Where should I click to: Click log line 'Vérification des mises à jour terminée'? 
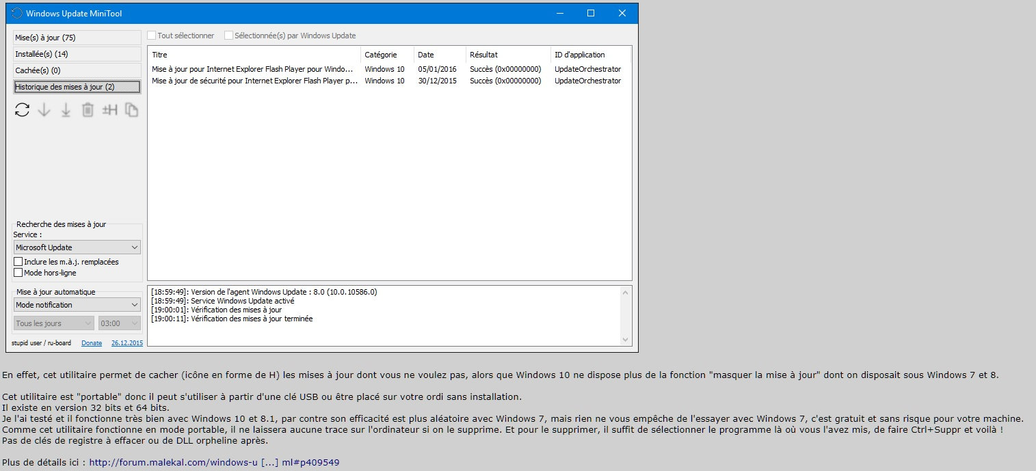click(232, 319)
